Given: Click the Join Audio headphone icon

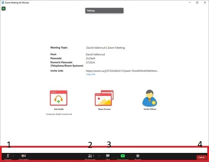Looking at the screenshot, I should pos(59,98).
